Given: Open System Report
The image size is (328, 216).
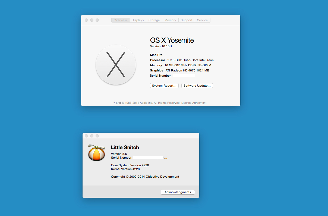Looking at the screenshot, I should tap(164, 86).
